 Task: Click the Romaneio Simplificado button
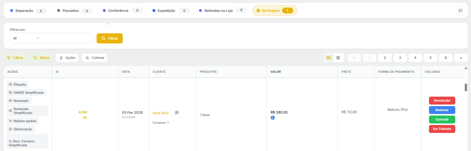click(x=27, y=111)
